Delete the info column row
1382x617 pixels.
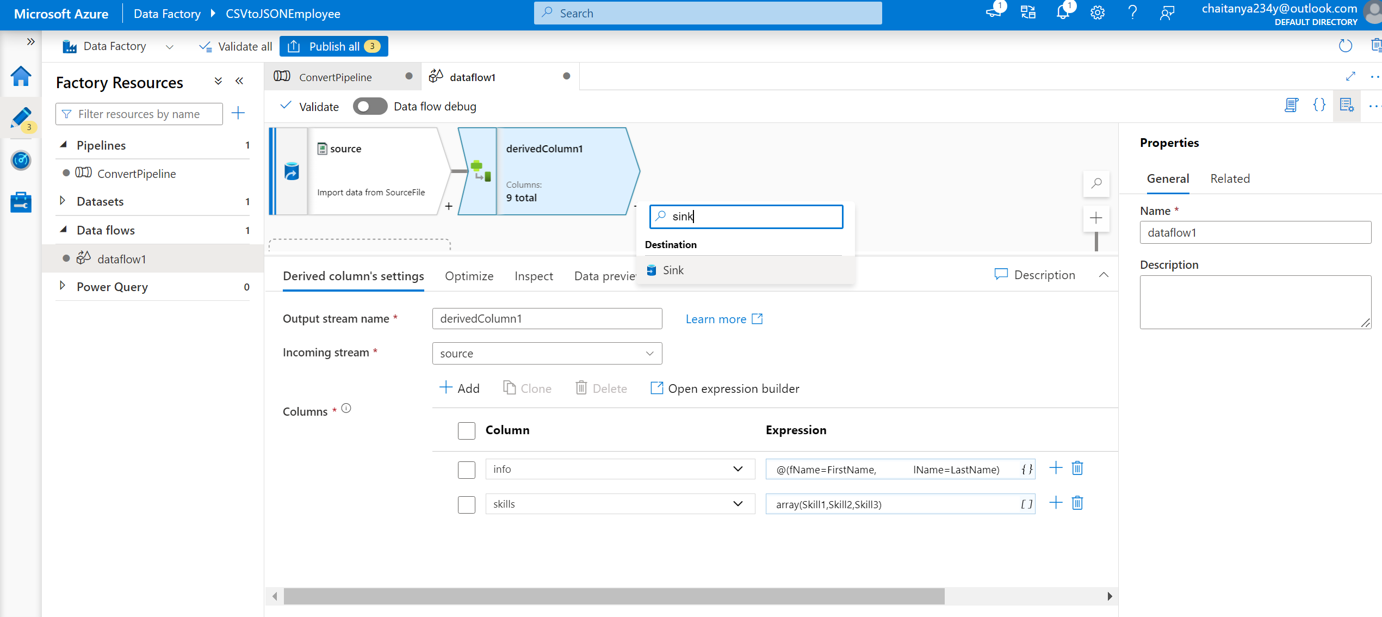click(1077, 468)
